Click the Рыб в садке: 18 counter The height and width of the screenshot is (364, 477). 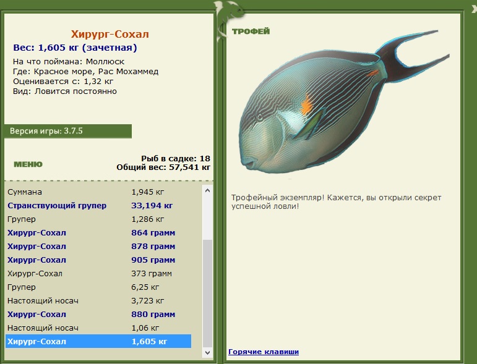tap(176, 159)
